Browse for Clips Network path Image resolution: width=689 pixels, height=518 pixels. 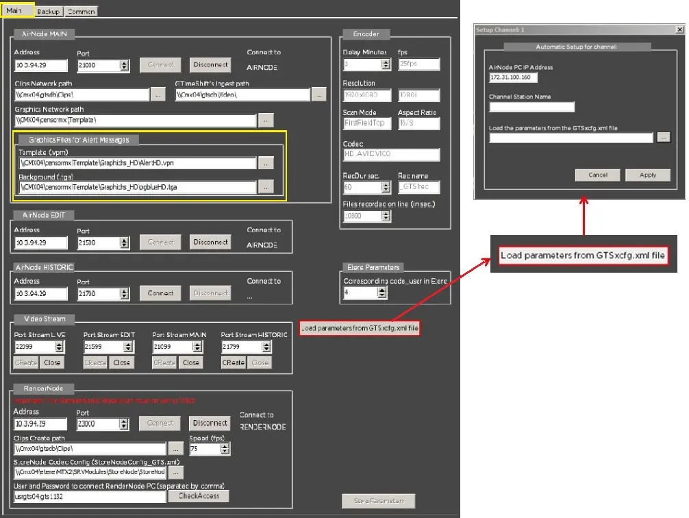pyautogui.click(x=158, y=95)
